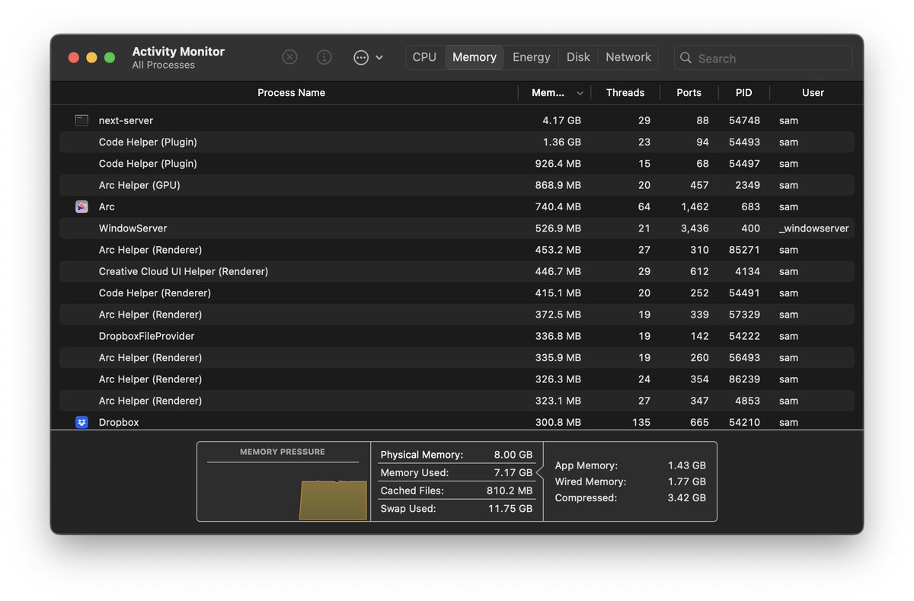Click the Memory Used 7.17 GB entry
The width and height of the screenshot is (914, 601).
point(456,473)
